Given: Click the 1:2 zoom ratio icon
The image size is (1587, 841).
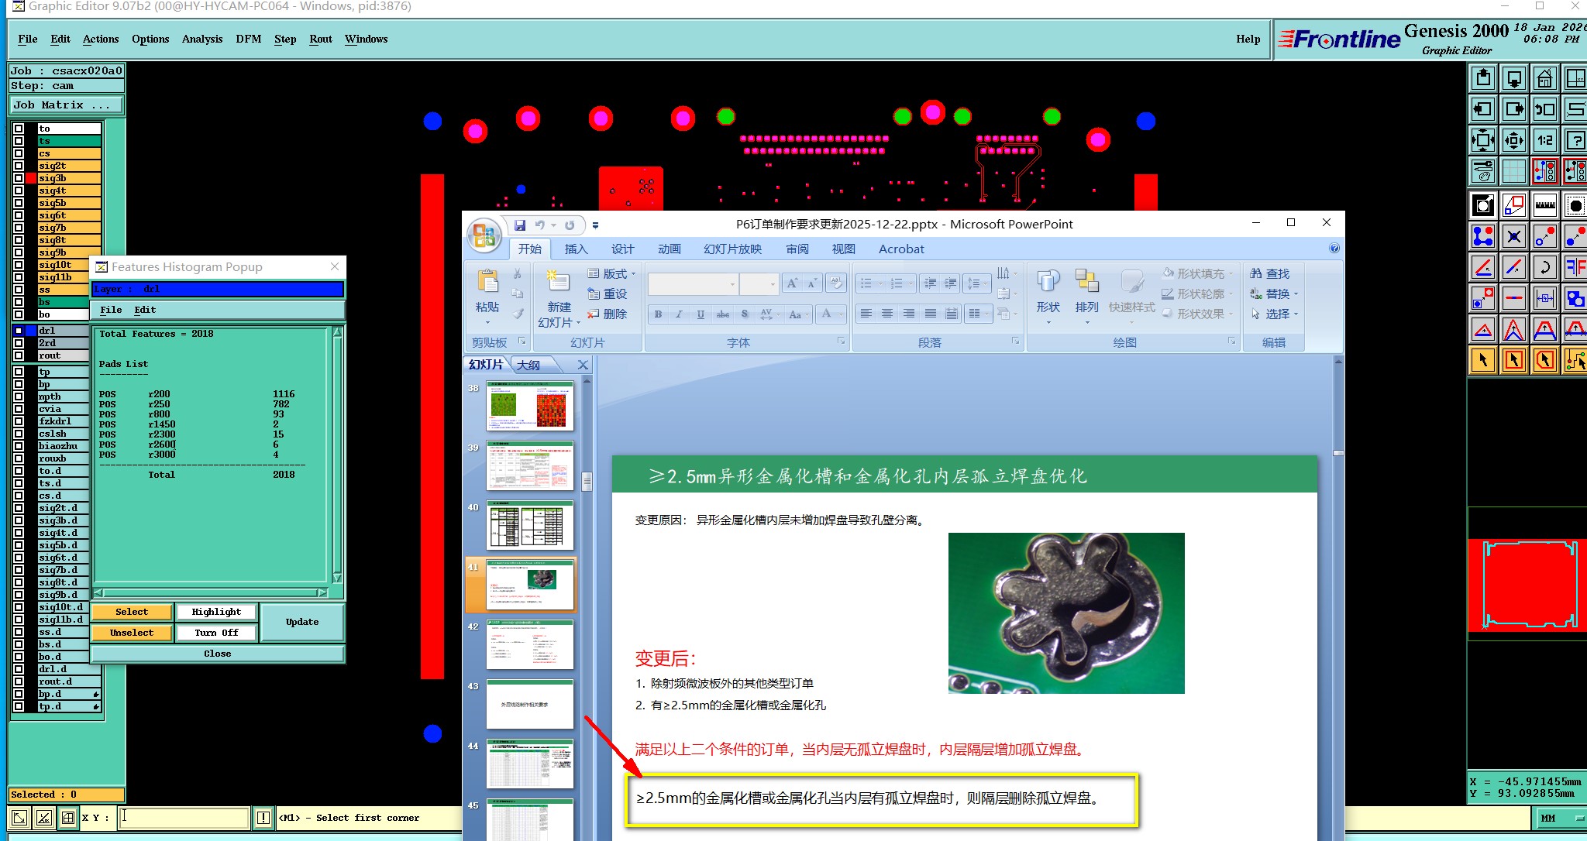Looking at the screenshot, I should coord(1544,140).
